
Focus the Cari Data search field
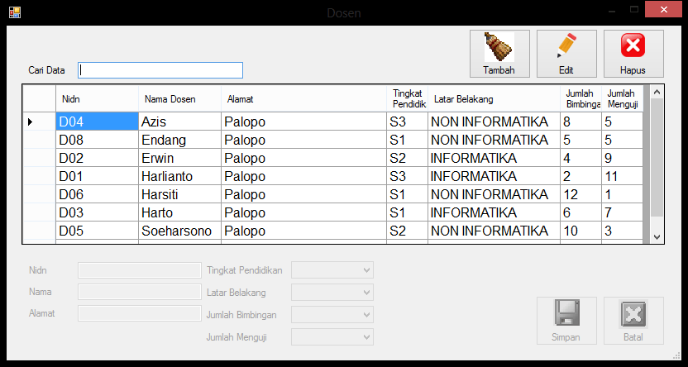[160, 70]
